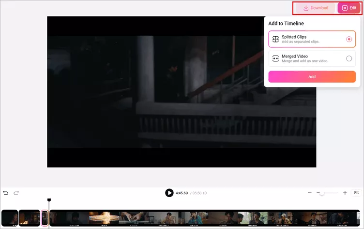Image resolution: width=364 pixels, height=229 pixels.
Task: Click the Download button
Action: pyautogui.click(x=316, y=8)
